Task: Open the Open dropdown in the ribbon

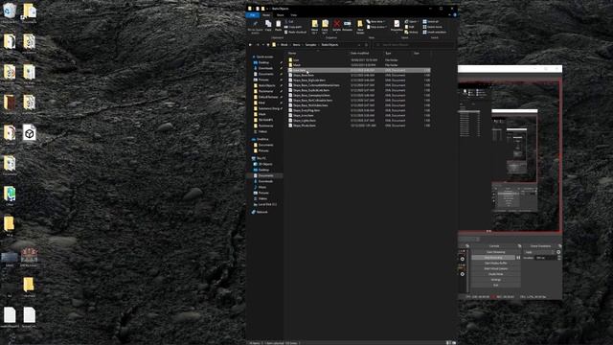Action: click(x=411, y=21)
